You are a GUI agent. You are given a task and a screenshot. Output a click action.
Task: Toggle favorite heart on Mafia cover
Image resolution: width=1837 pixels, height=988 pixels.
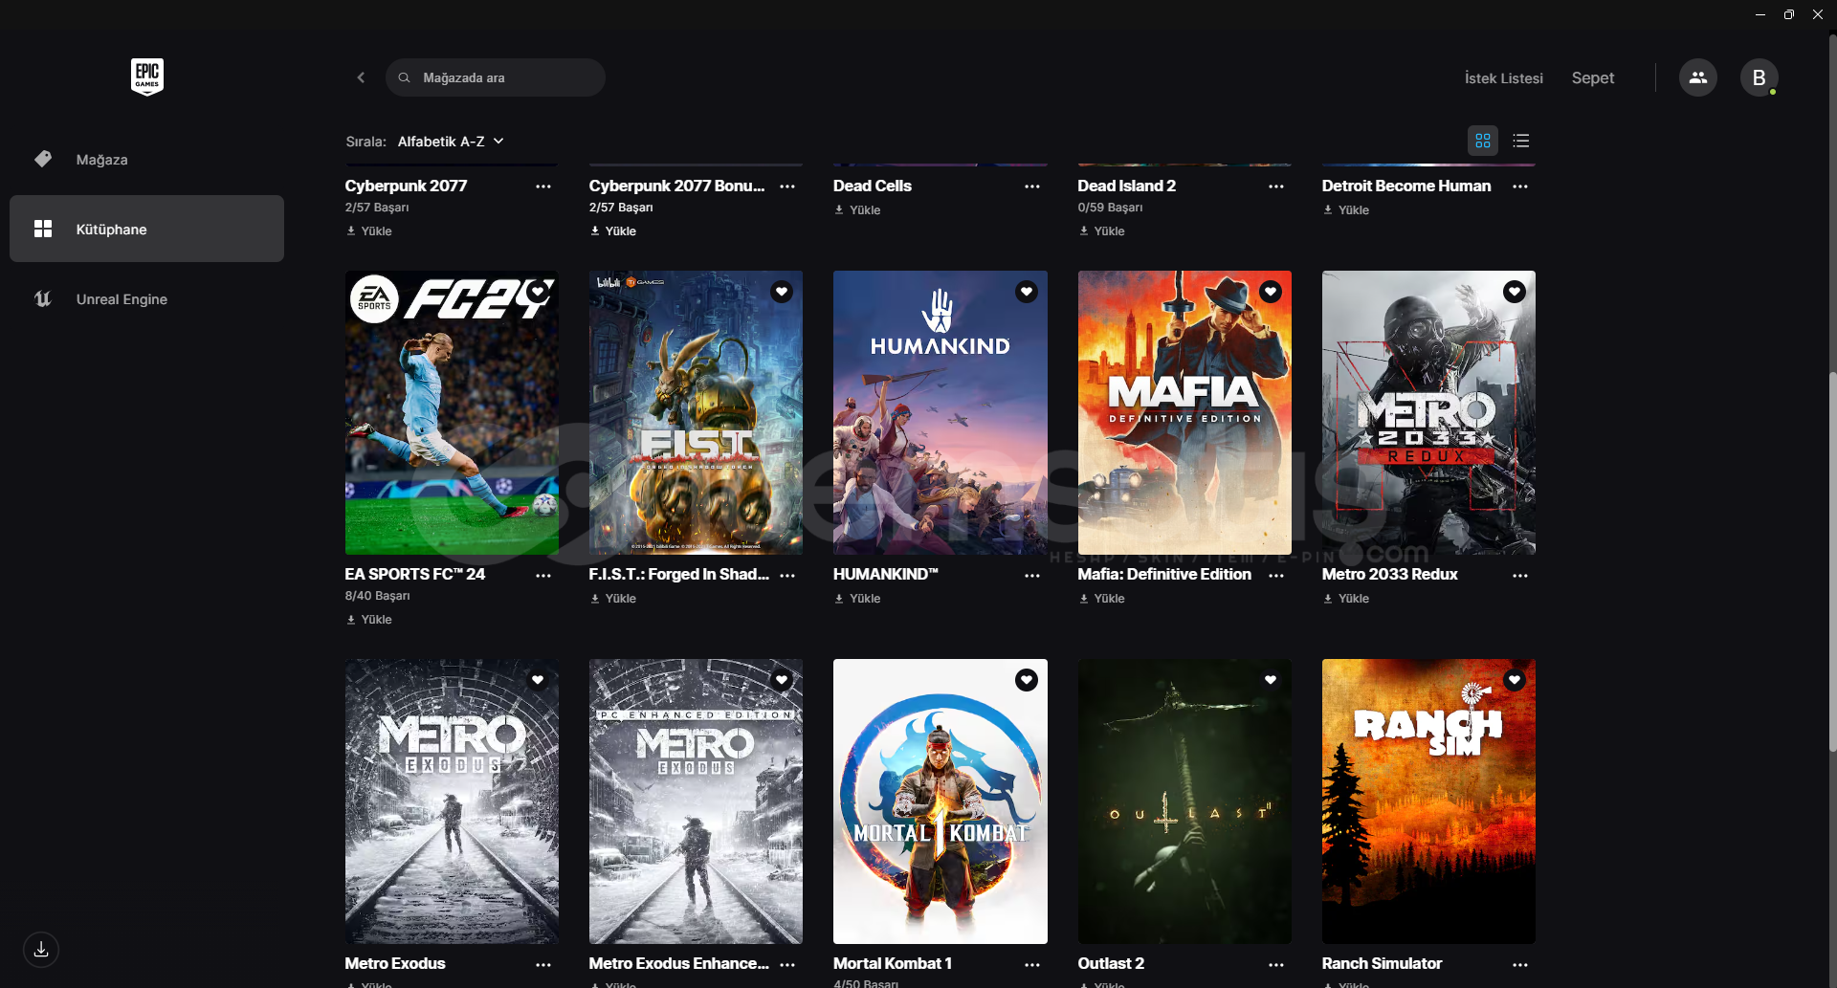pyautogui.click(x=1271, y=291)
